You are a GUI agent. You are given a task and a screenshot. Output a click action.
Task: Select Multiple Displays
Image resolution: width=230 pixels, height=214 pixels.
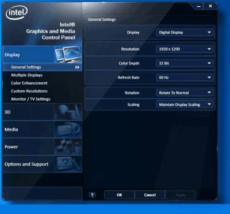click(27, 75)
